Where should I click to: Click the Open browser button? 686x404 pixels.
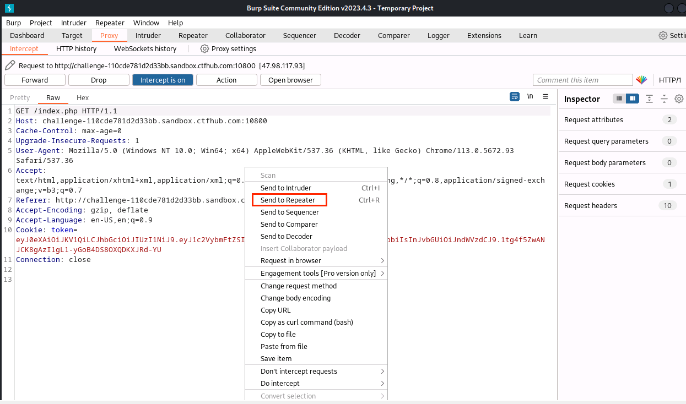point(290,80)
